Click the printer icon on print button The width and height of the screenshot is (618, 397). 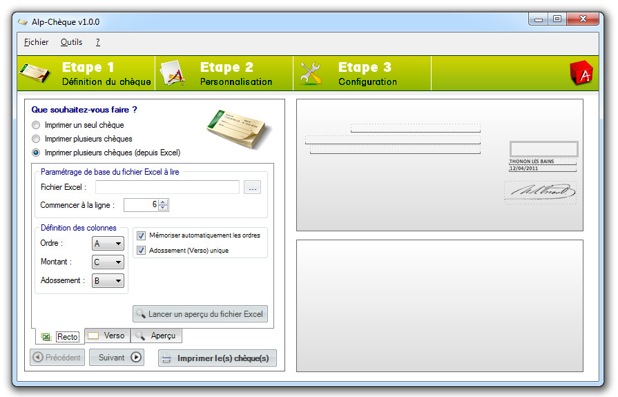pos(166,358)
